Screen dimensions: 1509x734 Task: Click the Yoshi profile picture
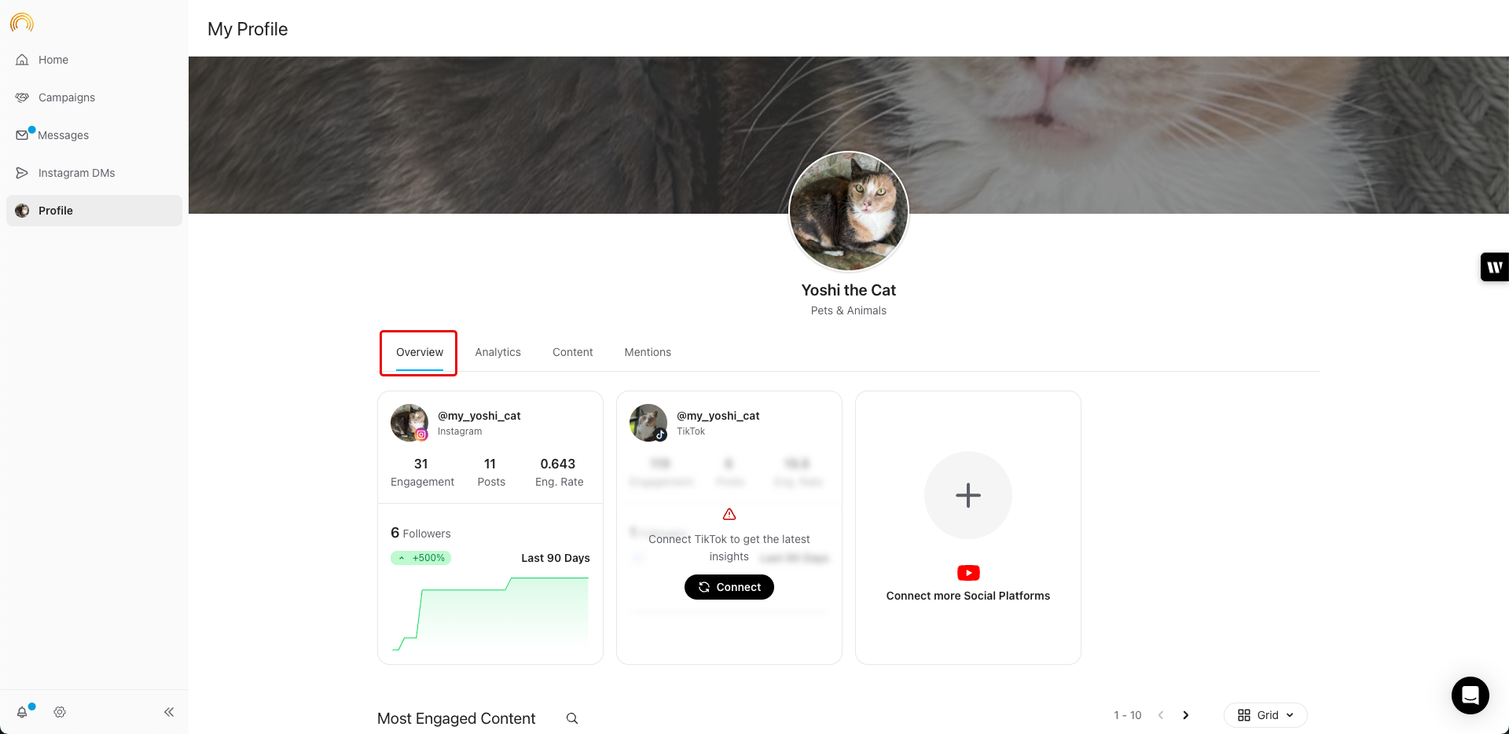click(849, 211)
